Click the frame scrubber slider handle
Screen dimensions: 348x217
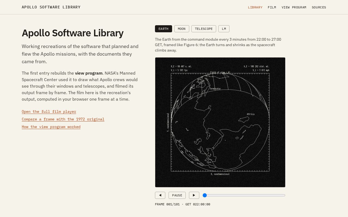(205, 195)
